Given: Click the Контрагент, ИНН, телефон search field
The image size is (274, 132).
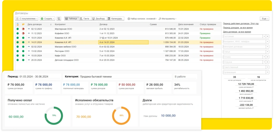Looking at the screenshot, I should [x=245, y=42].
